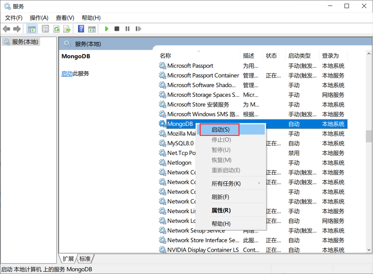Sort by 状态 column header
Viewport: 373px width, 274px height.
[x=274, y=56]
